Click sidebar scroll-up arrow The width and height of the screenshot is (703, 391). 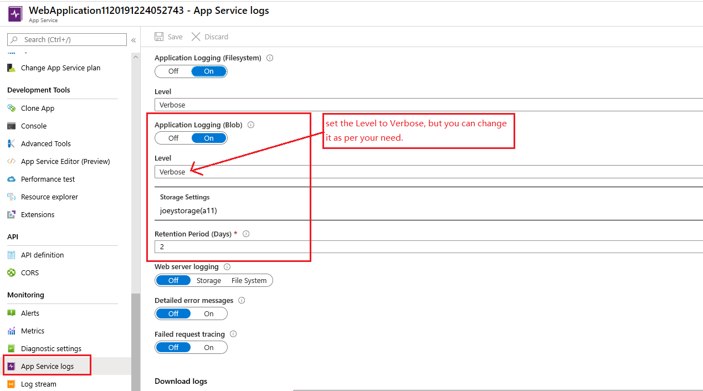(136, 56)
